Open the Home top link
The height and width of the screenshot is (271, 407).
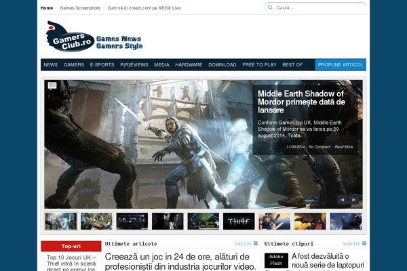pyautogui.click(x=47, y=8)
